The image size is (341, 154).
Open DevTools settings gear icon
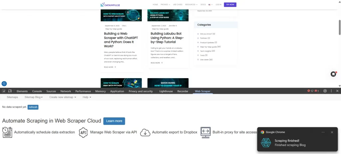[x=325, y=91]
